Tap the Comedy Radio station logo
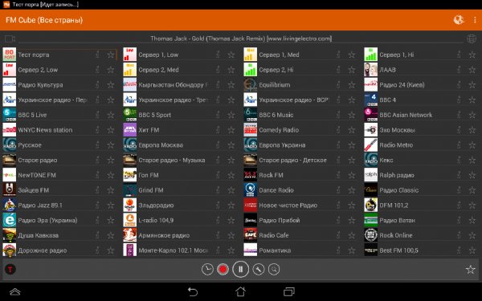482x301 pixels. click(250, 129)
